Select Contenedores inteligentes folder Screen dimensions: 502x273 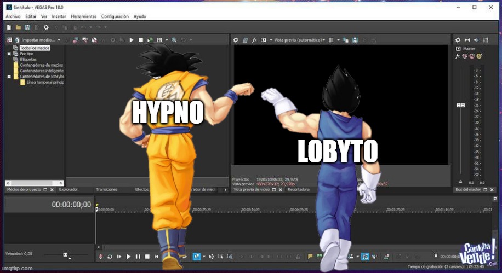coord(42,71)
